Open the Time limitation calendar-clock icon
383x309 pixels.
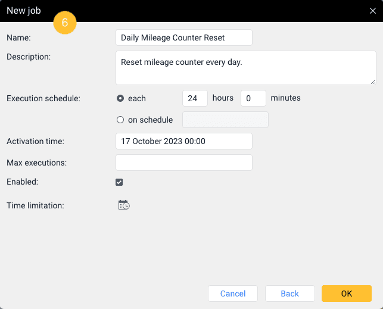124,205
